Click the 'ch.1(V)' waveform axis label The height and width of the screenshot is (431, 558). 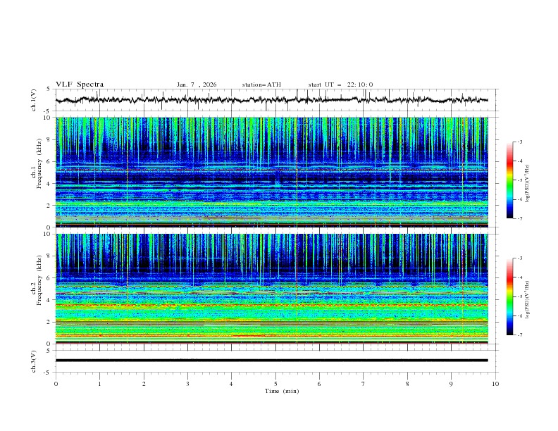[x=34, y=100]
